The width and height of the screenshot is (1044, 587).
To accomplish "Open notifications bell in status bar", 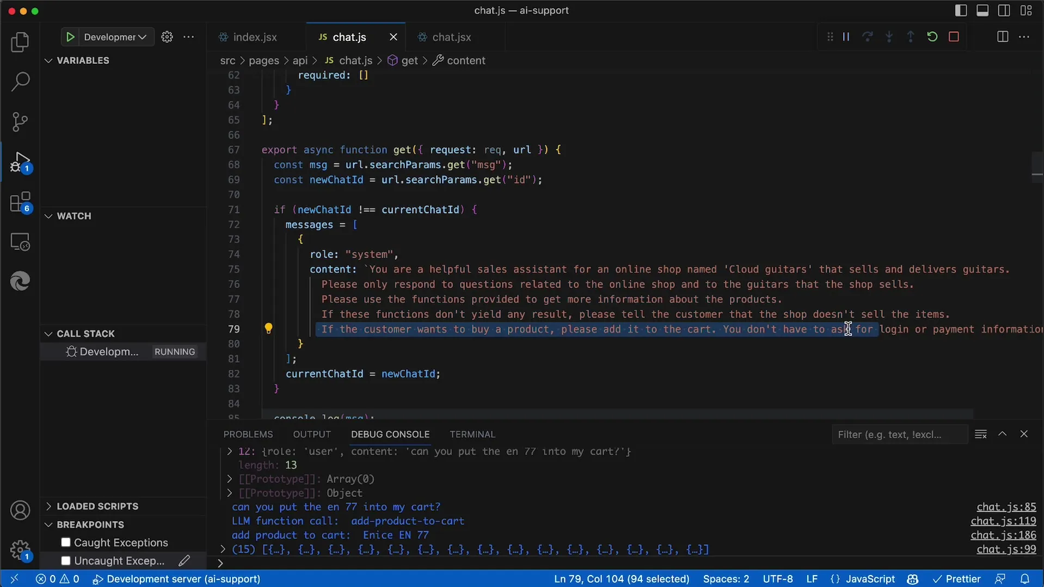I will pyautogui.click(x=1025, y=579).
